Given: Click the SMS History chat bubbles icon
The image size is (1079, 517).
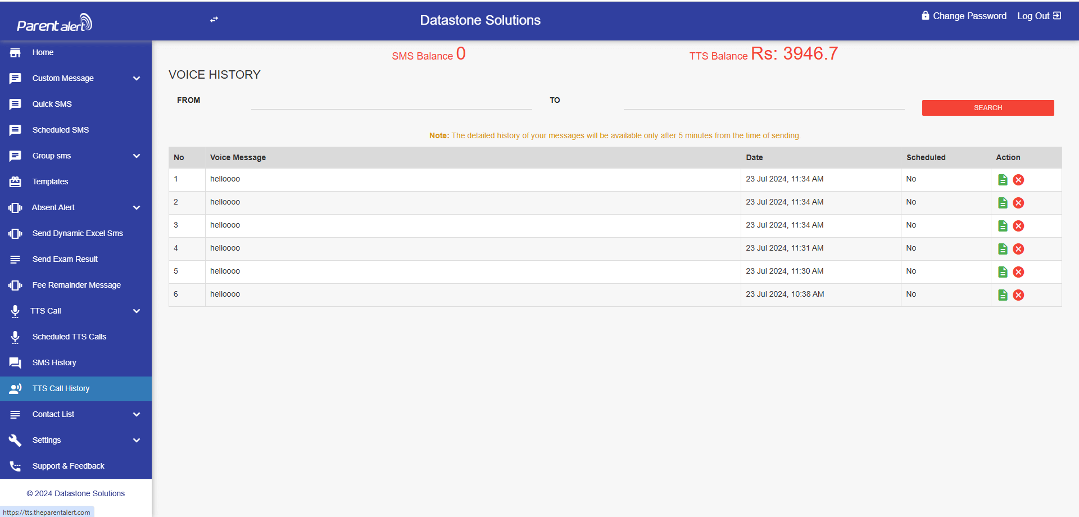Looking at the screenshot, I should 15,363.
